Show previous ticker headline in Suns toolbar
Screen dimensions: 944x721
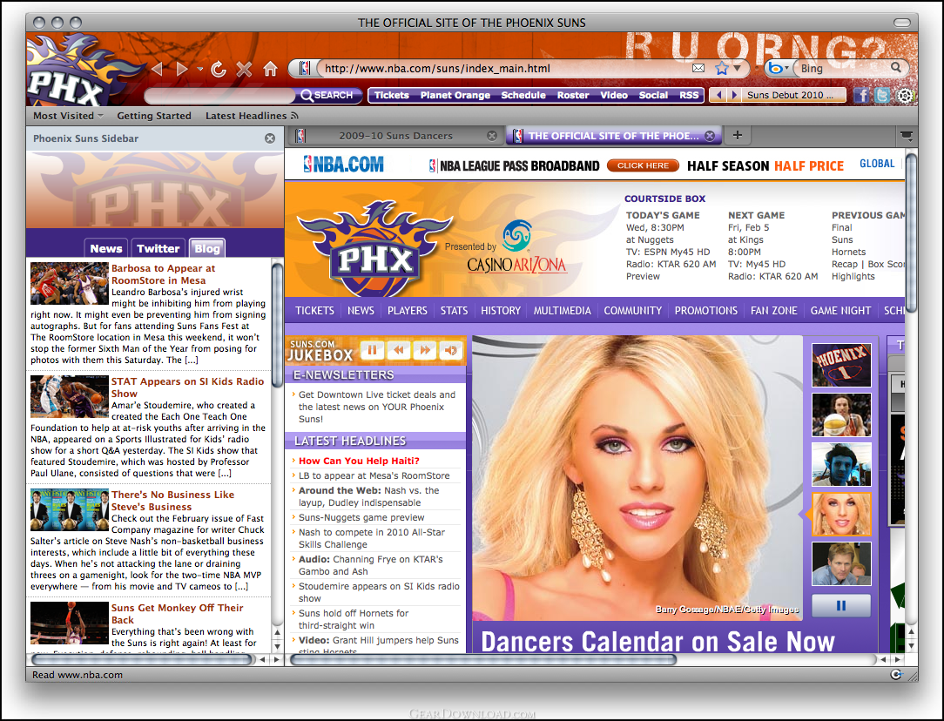(x=718, y=95)
